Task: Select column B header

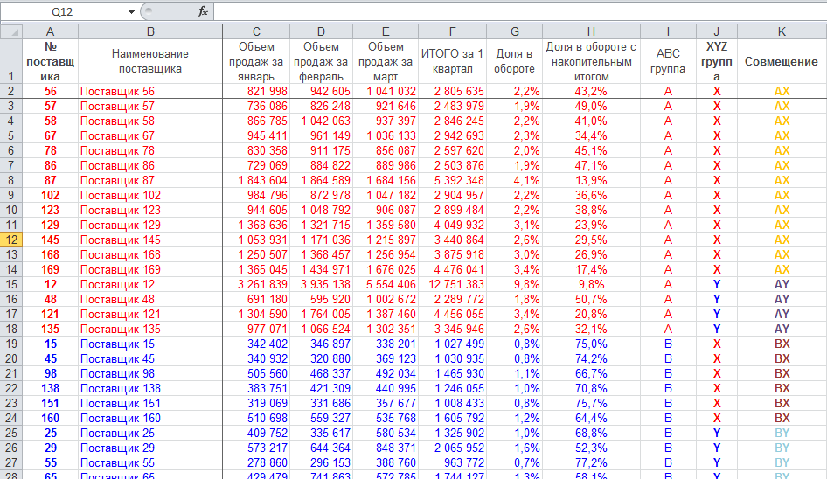Action: pyautogui.click(x=150, y=31)
